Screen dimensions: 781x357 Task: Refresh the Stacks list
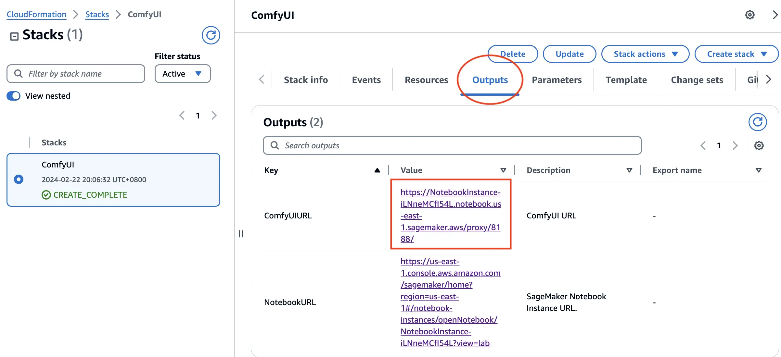pos(211,35)
